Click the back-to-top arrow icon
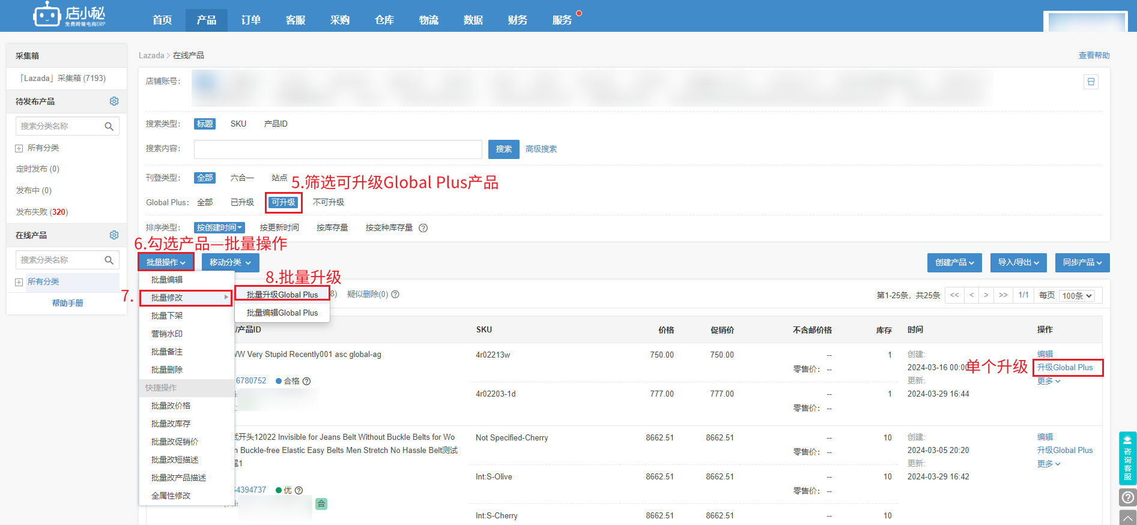Screen dimensions: 1137x525 tap(1127, 517)
